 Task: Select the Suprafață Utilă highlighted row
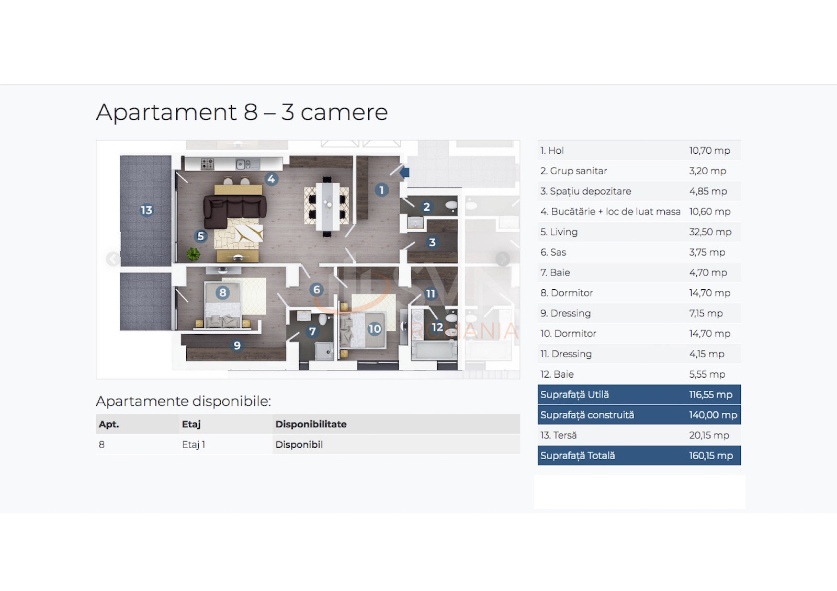(639, 394)
